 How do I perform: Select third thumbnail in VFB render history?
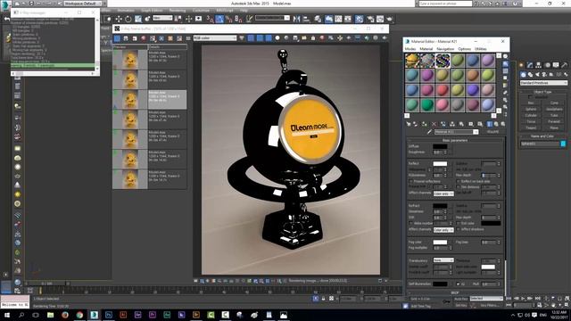pyautogui.click(x=130, y=99)
